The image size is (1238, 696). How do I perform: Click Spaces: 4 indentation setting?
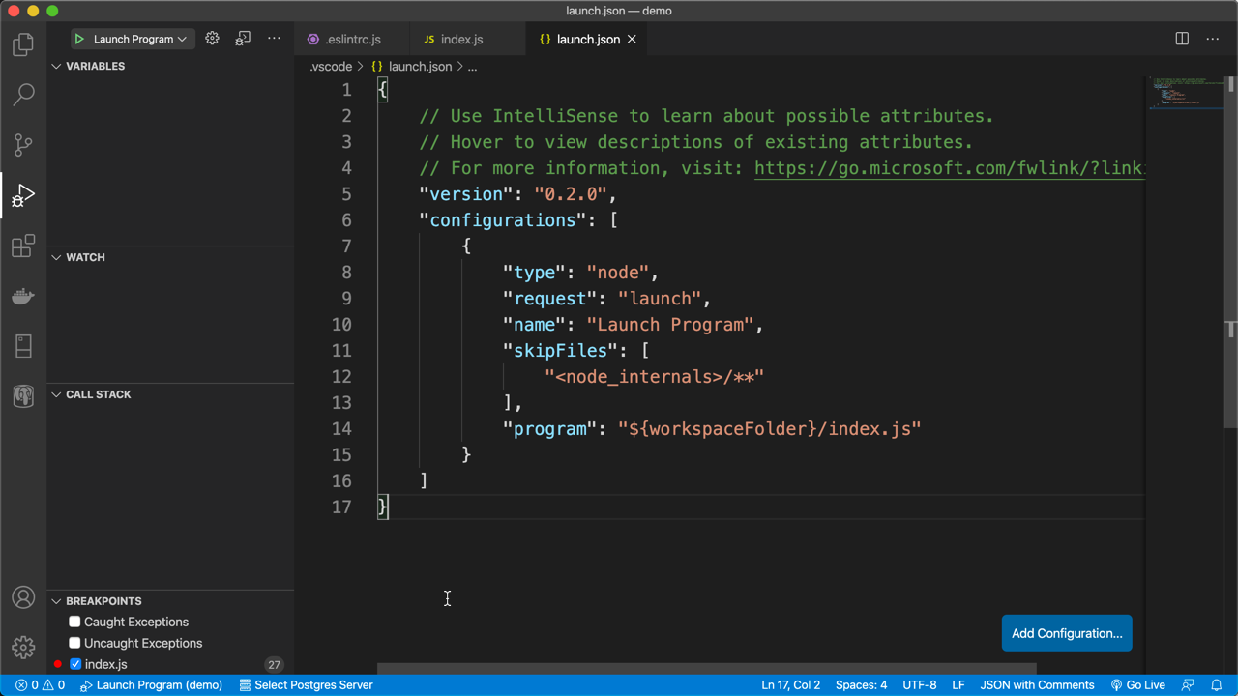861,685
